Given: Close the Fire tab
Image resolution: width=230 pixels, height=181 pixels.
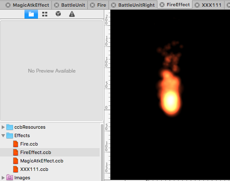Looking at the screenshot, I should click(92, 5).
